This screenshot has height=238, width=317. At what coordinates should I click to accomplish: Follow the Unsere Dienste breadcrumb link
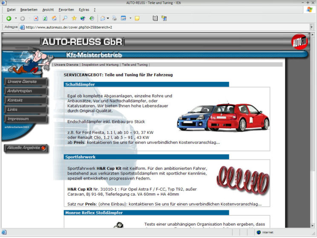66,65
